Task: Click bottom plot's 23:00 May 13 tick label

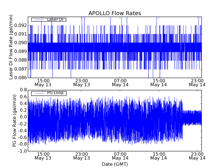Action: tap(81, 156)
